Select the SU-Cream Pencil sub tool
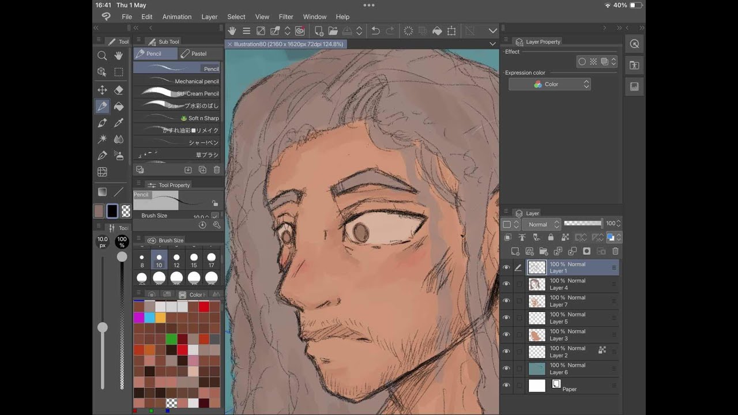This screenshot has height=415, width=738. click(177, 93)
